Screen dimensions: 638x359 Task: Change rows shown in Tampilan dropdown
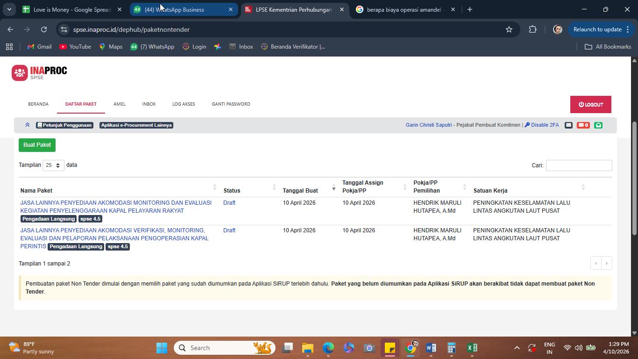53,165
